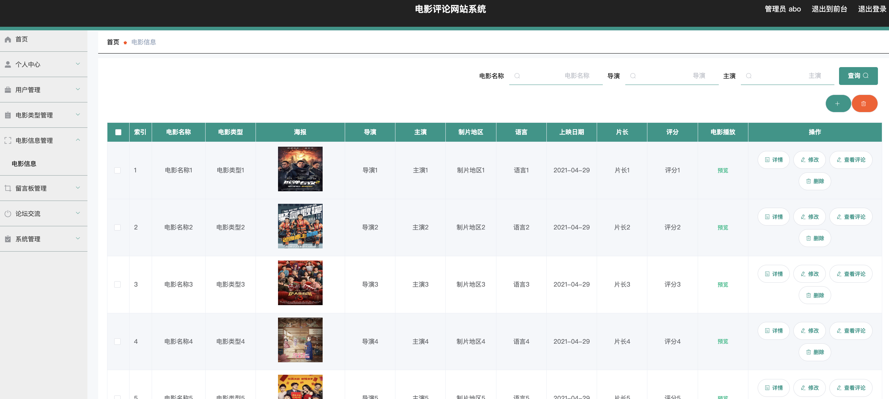889x399 pixels.
Task: Click the poster thumbnail of 电影名称3
Action: click(300, 282)
